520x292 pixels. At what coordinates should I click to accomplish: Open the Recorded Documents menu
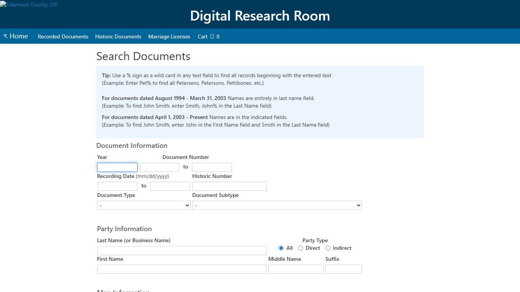click(x=63, y=36)
